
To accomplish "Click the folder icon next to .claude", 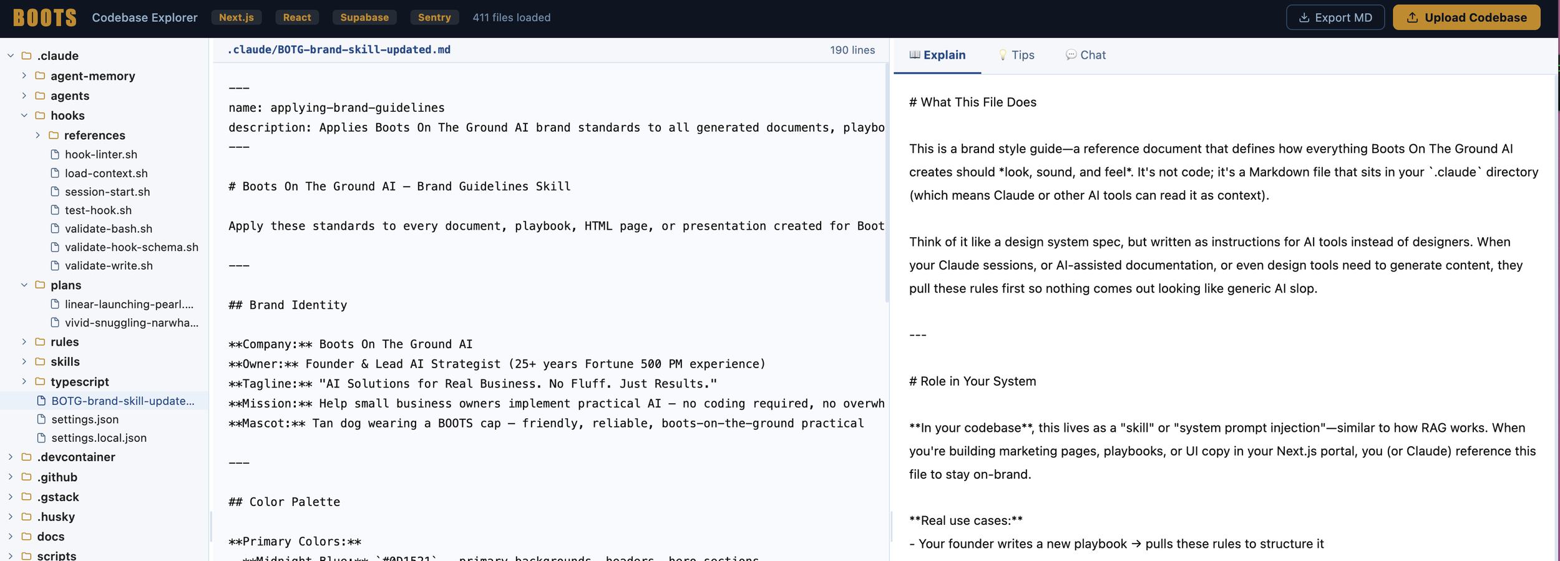I will click(26, 56).
